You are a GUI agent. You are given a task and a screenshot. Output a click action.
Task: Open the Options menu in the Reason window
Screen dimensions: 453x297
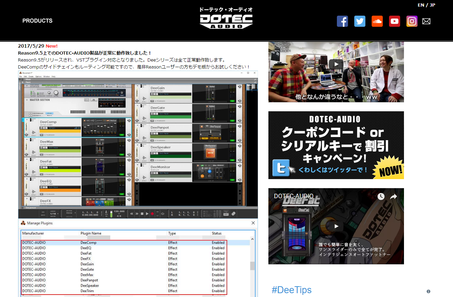pyautogui.click(x=38, y=76)
